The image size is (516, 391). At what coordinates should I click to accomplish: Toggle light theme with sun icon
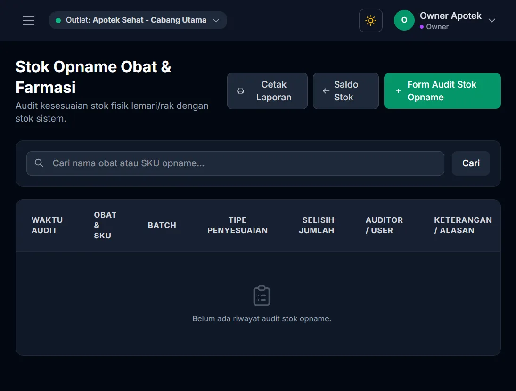click(x=370, y=20)
